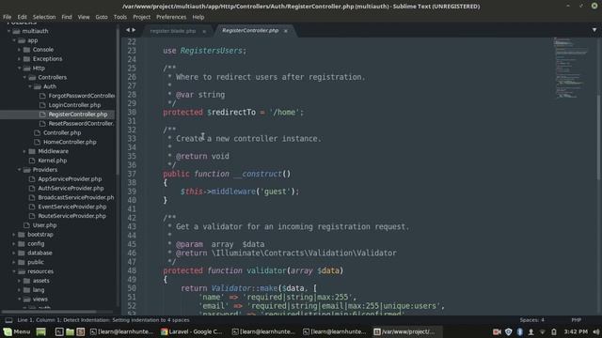
Task: Collapse the resources folder
Action: (x=14, y=271)
